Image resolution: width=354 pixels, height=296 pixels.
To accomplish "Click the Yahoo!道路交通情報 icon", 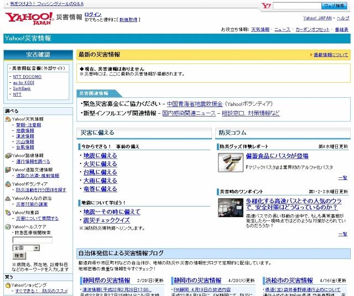I will pyautogui.click(x=8, y=170).
